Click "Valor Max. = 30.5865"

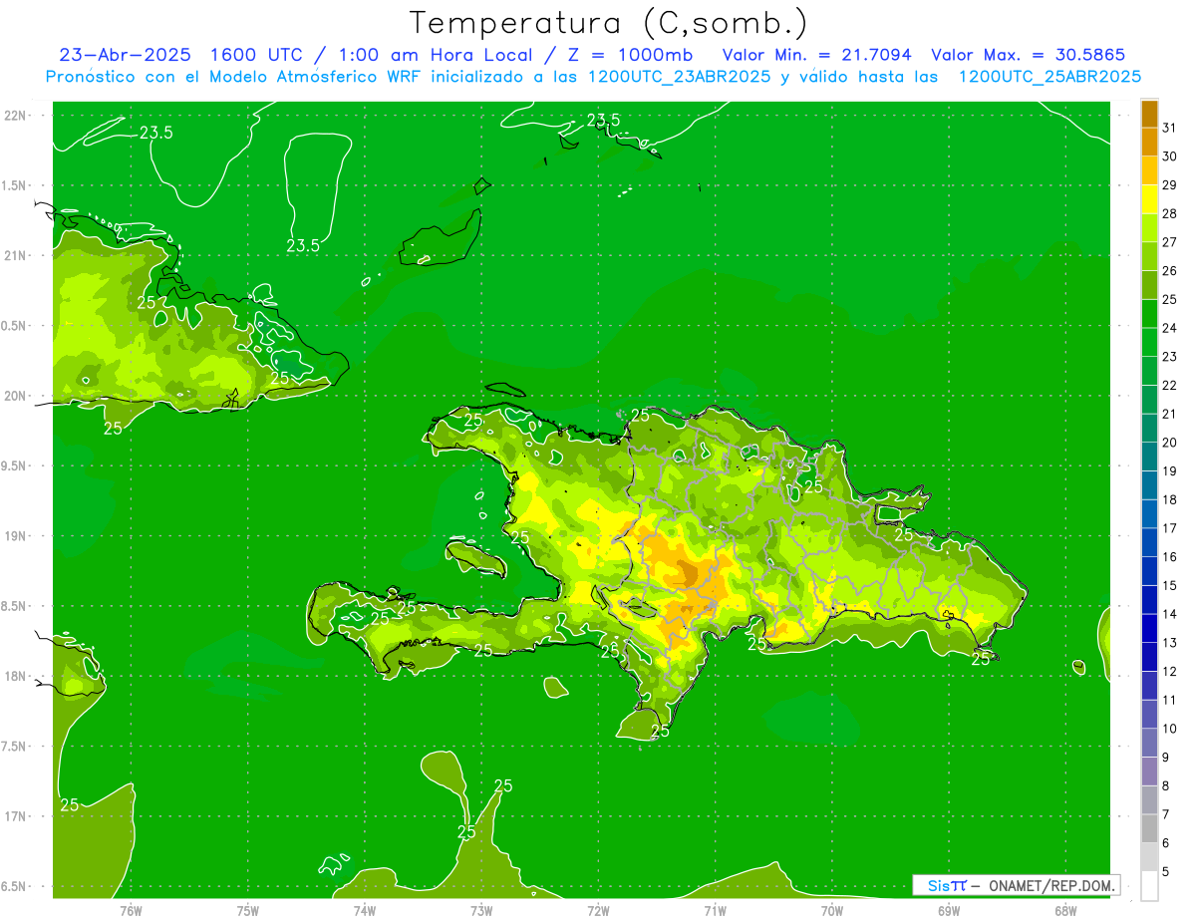pyautogui.click(x=1031, y=55)
